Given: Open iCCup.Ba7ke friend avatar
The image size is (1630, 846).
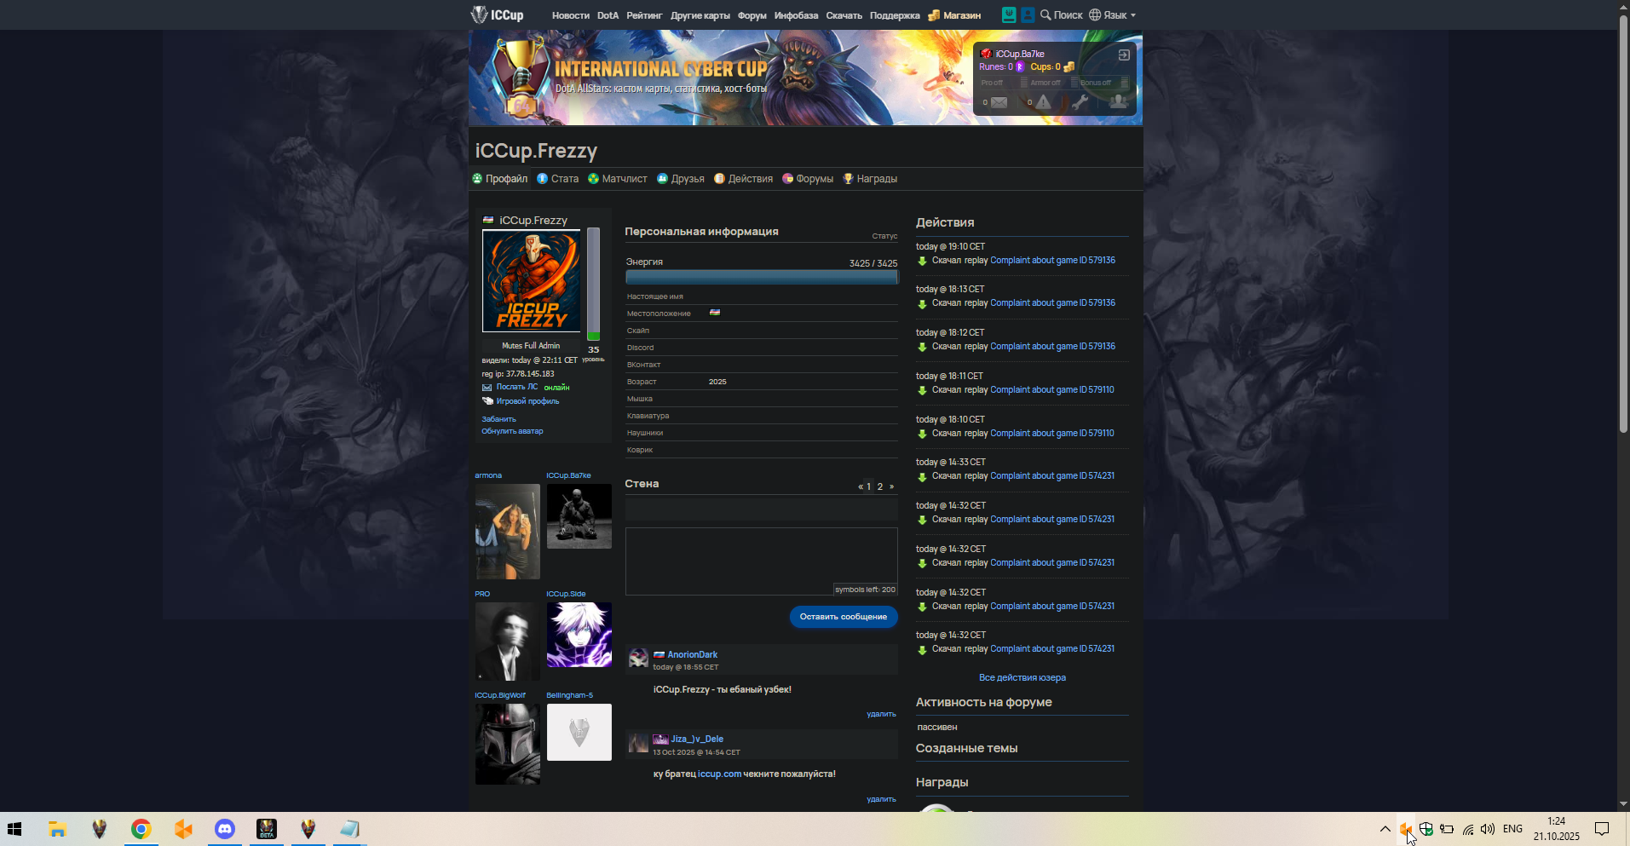Looking at the screenshot, I should (579, 516).
